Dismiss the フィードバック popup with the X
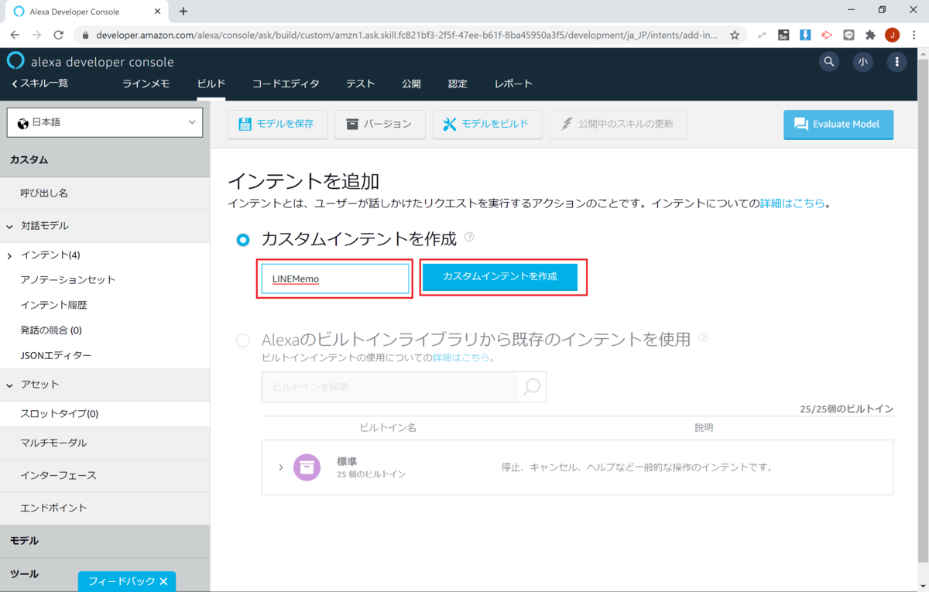 (x=163, y=580)
